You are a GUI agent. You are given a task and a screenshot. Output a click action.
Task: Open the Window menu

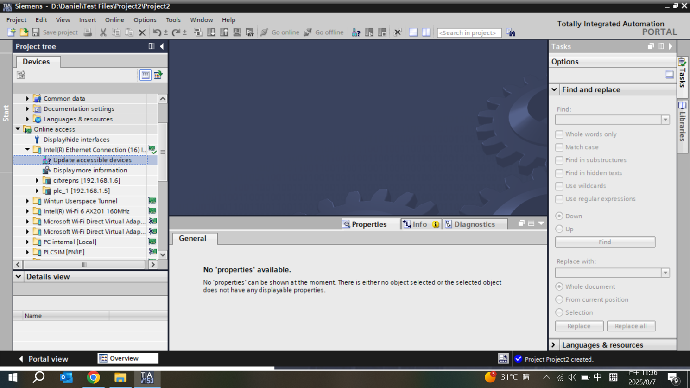click(x=202, y=20)
